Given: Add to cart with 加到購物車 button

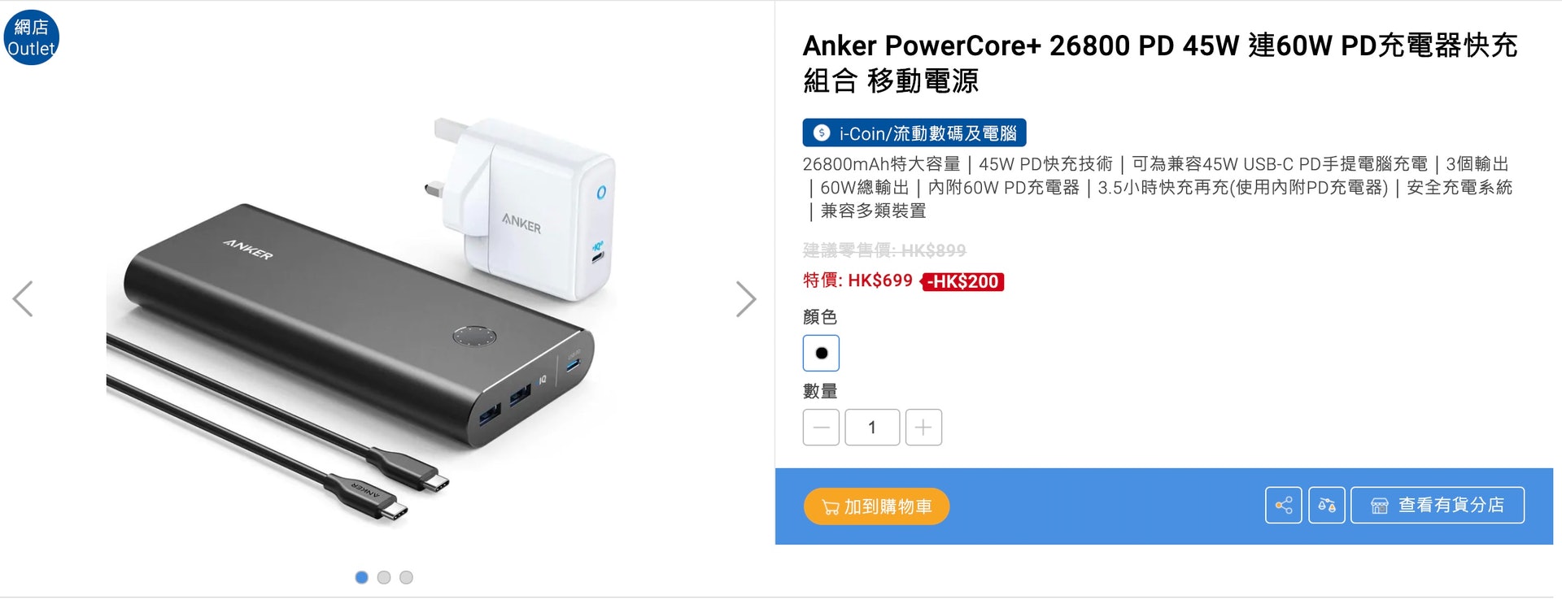Looking at the screenshot, I should (876, 506).
